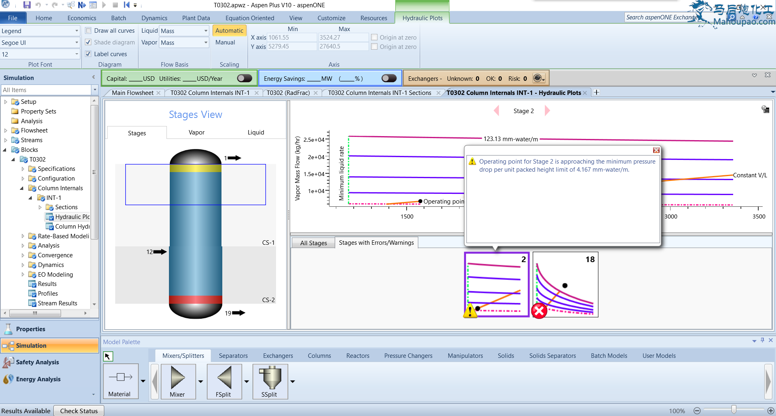Collapse the Blocks tree node

pyautogui.click(x=5, y=150)
